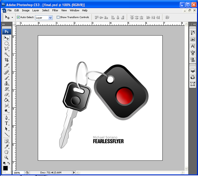Select the Path Selection arrow tool

(7, 129)
